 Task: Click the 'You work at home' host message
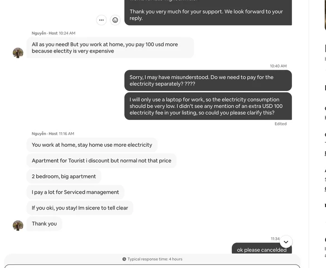(92, 145)
